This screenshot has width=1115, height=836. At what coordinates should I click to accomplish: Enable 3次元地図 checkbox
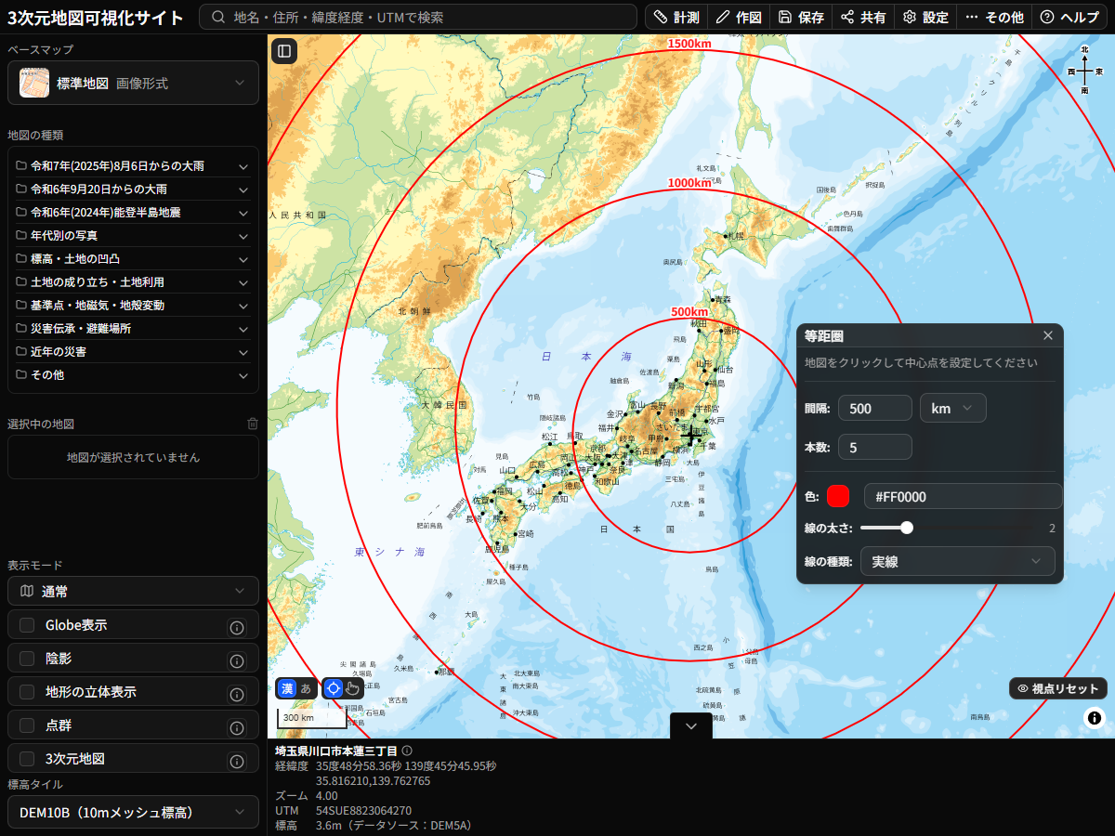27,759
